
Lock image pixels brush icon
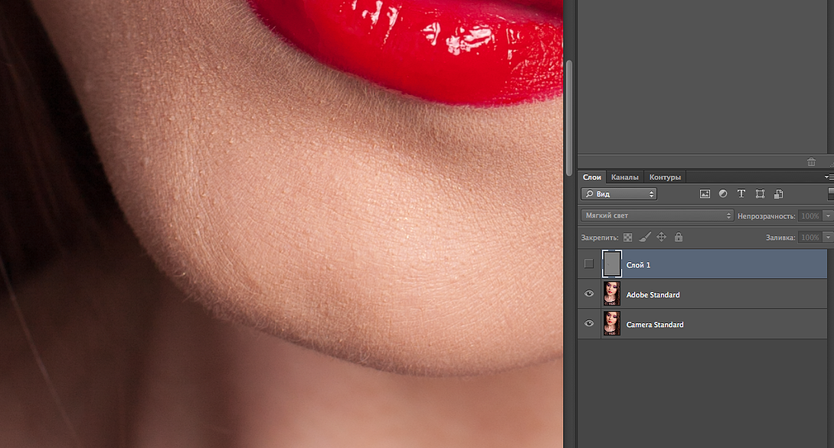click(645, 237)
